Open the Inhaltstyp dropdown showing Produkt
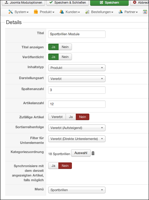The image size is (149, 200). 77,68
